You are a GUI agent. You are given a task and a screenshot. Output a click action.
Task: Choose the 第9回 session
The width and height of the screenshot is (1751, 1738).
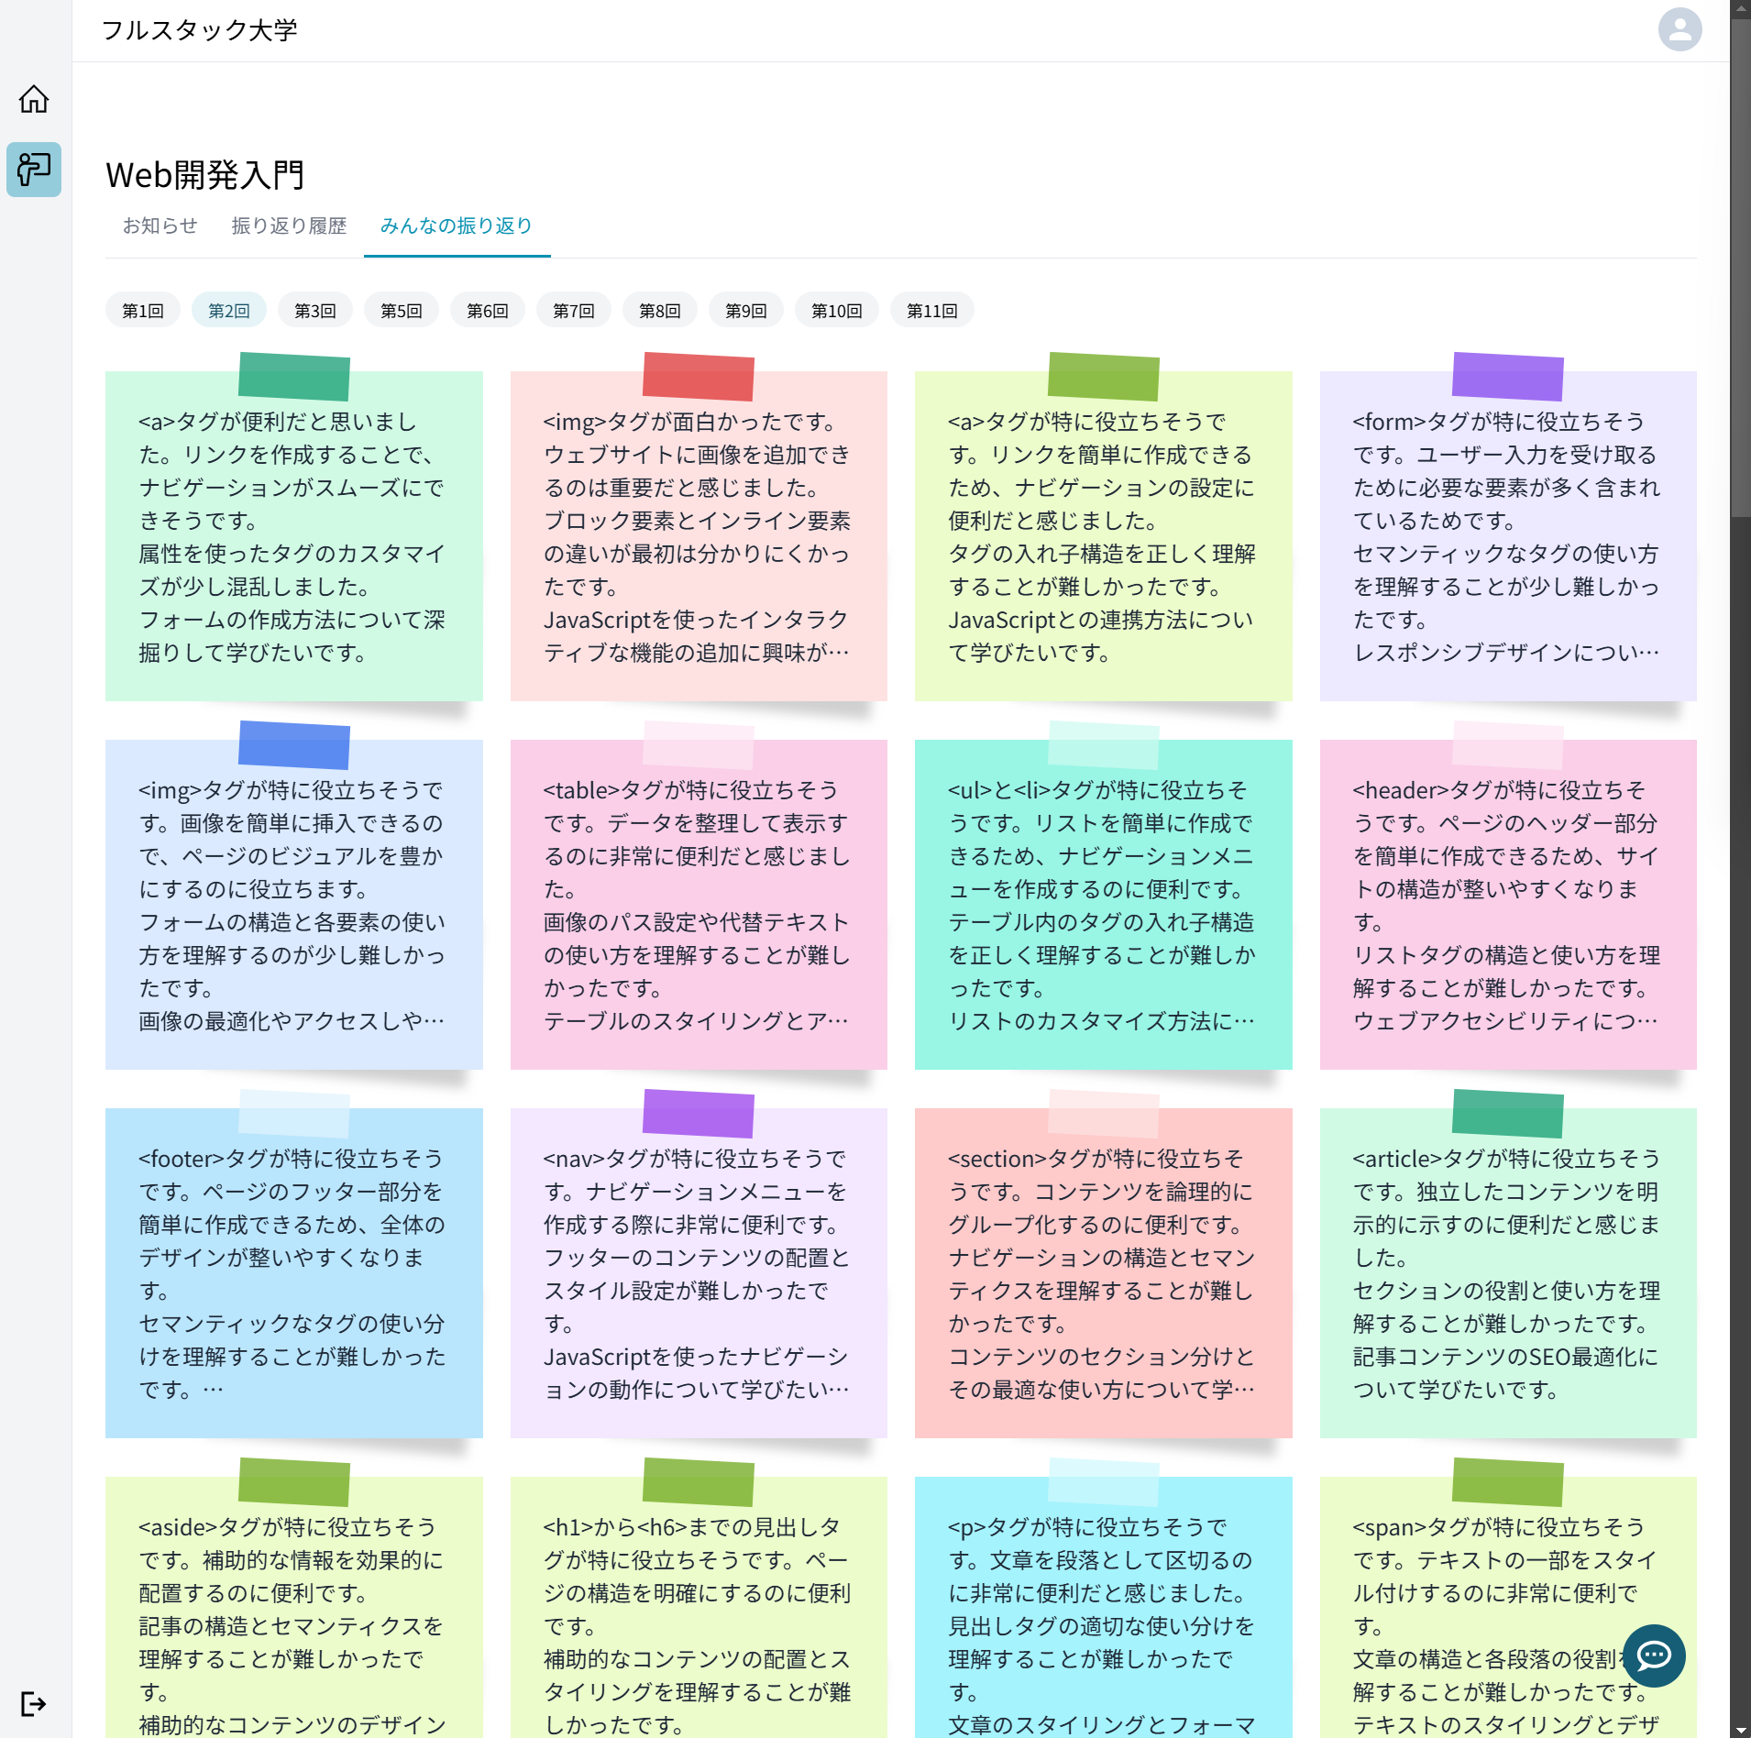[x=745, y=310]
